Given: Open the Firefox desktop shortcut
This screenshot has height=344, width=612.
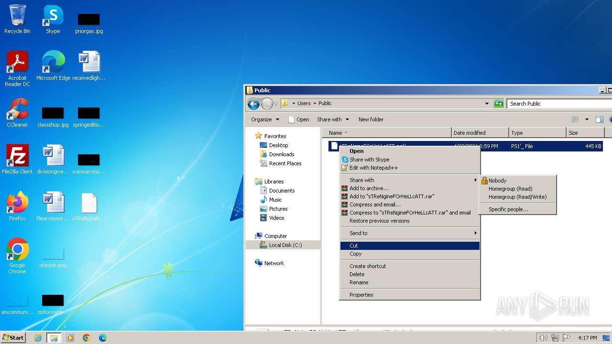Looking at the screenshot, I should click(x=17, y=206).
